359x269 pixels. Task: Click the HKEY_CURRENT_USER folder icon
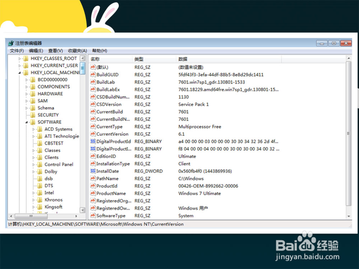(26, 65)
